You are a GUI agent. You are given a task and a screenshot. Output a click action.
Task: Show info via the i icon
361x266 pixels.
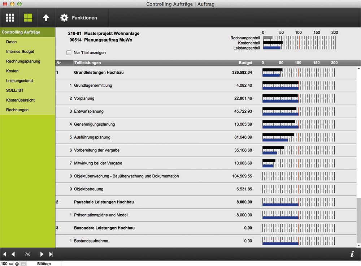352,254
